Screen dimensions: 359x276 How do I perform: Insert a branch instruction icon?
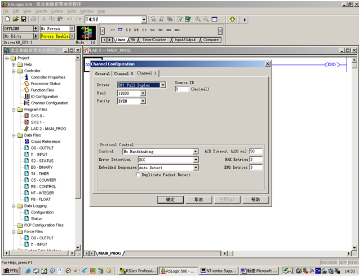(120, 30)
